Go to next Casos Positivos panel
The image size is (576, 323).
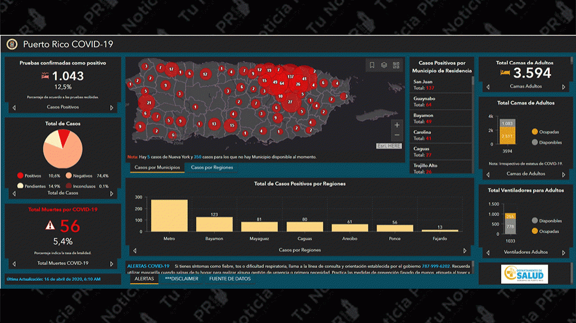coord(111,107)
